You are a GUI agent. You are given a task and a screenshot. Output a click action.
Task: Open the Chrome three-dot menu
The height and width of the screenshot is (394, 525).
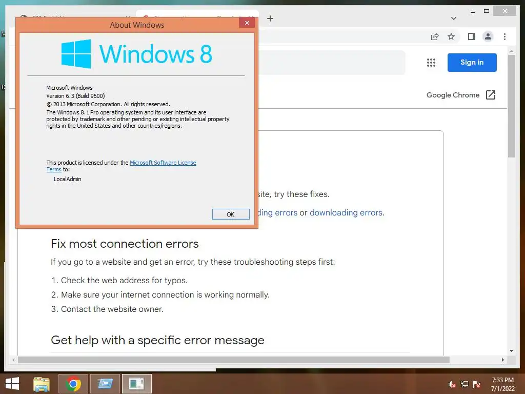click(x=504, y=36)
